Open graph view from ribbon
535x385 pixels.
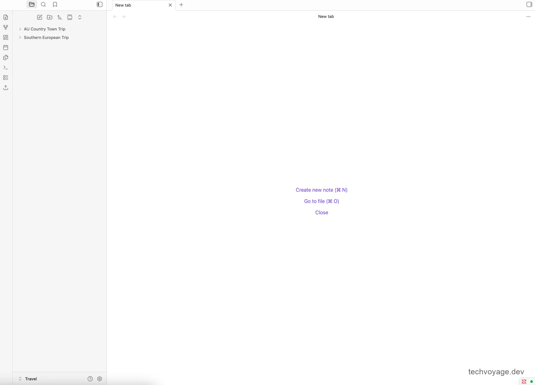6,27
